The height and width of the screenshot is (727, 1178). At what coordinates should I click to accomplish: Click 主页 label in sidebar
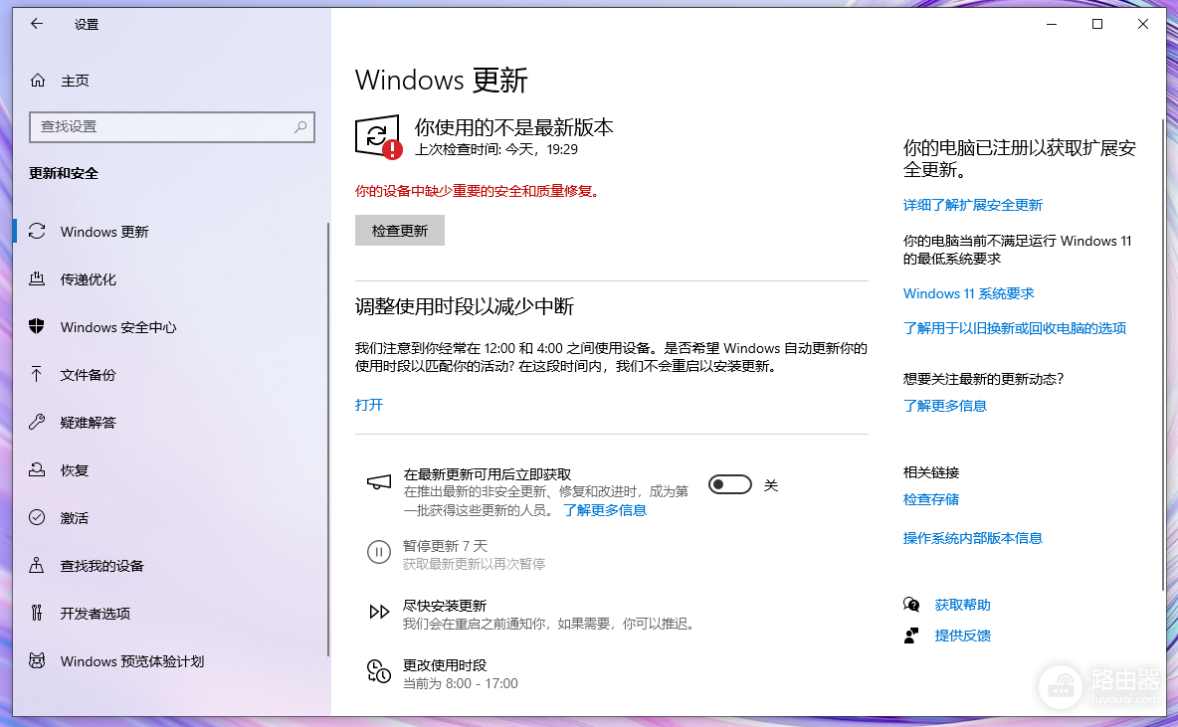(76, 81)
